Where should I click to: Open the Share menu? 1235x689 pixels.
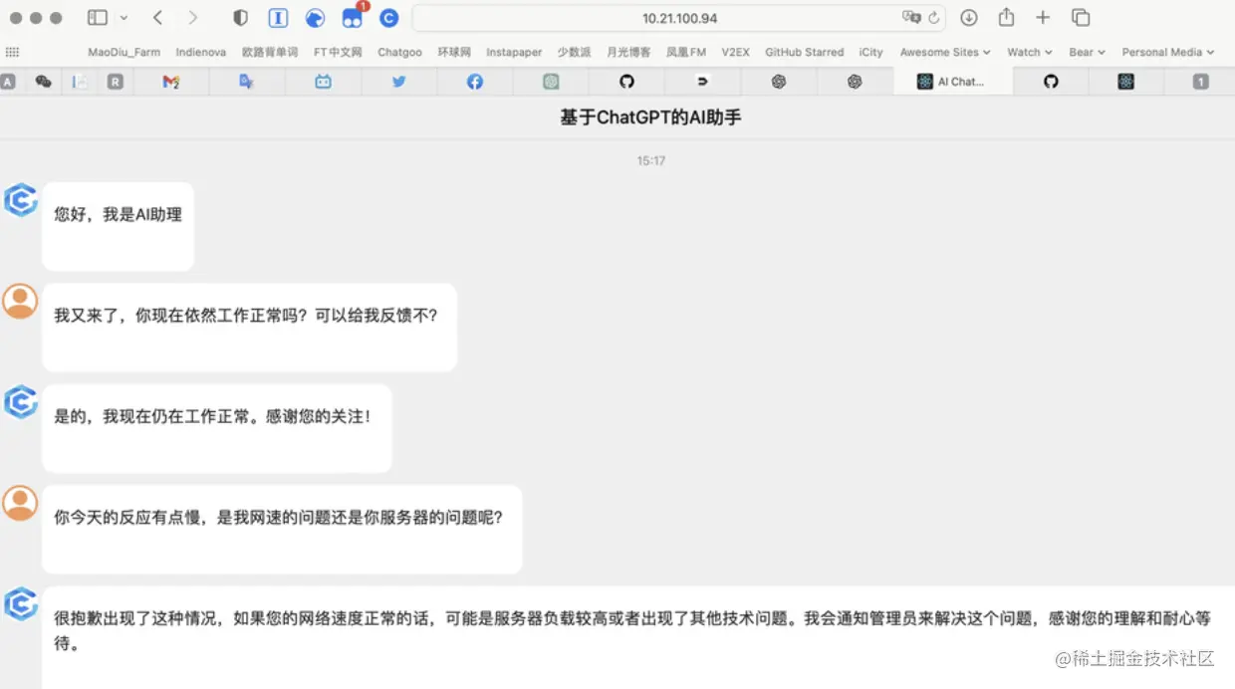pyautogui.click(x=1006, y=17)
